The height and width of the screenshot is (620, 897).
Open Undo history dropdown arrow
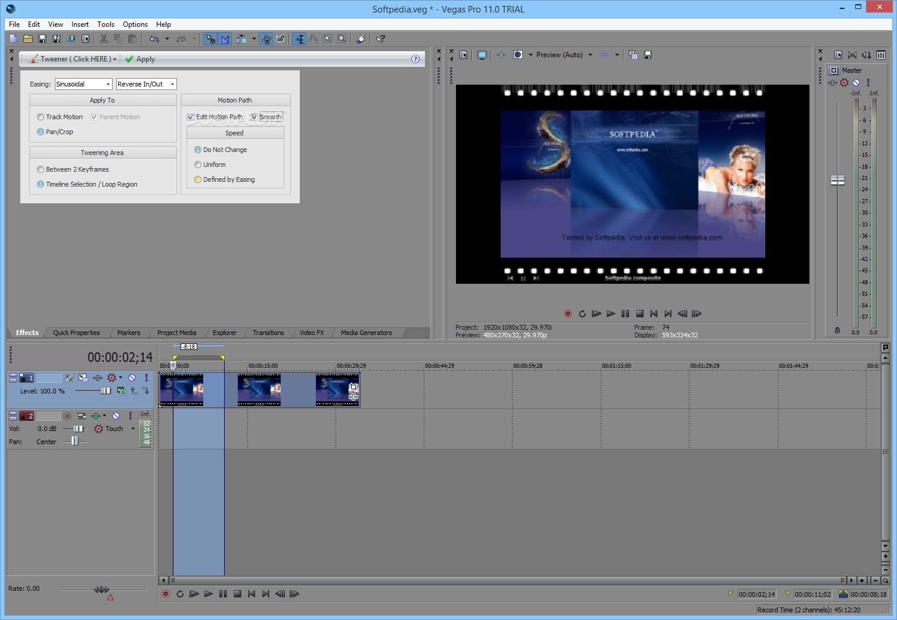click(x=167, y=39)
